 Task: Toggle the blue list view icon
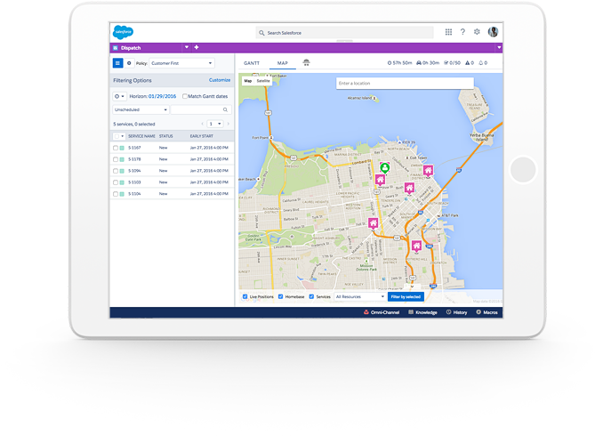117,63
